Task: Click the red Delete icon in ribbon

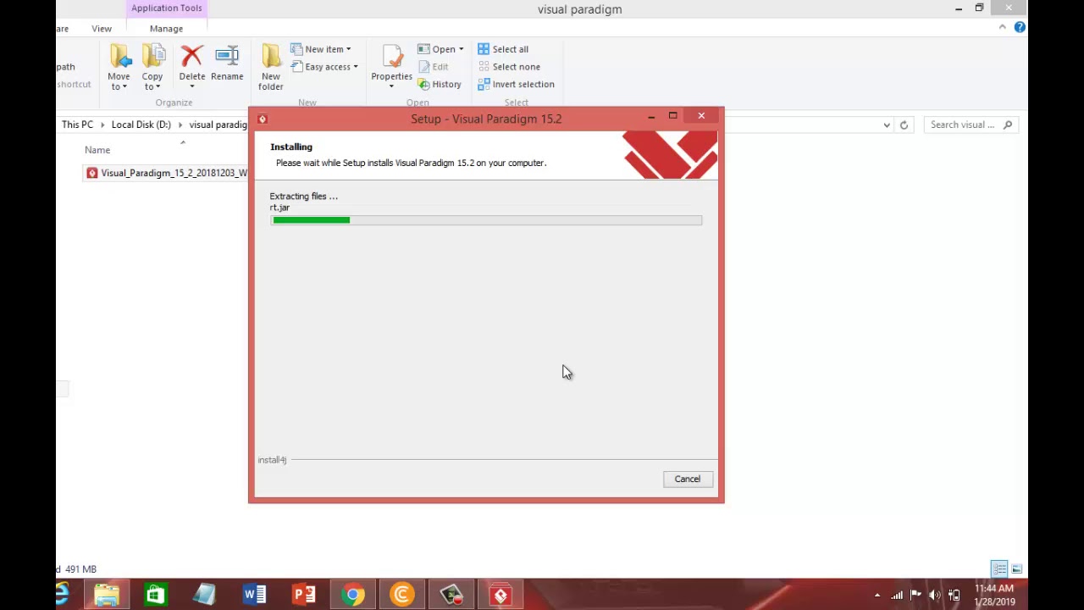Action: 191,57
